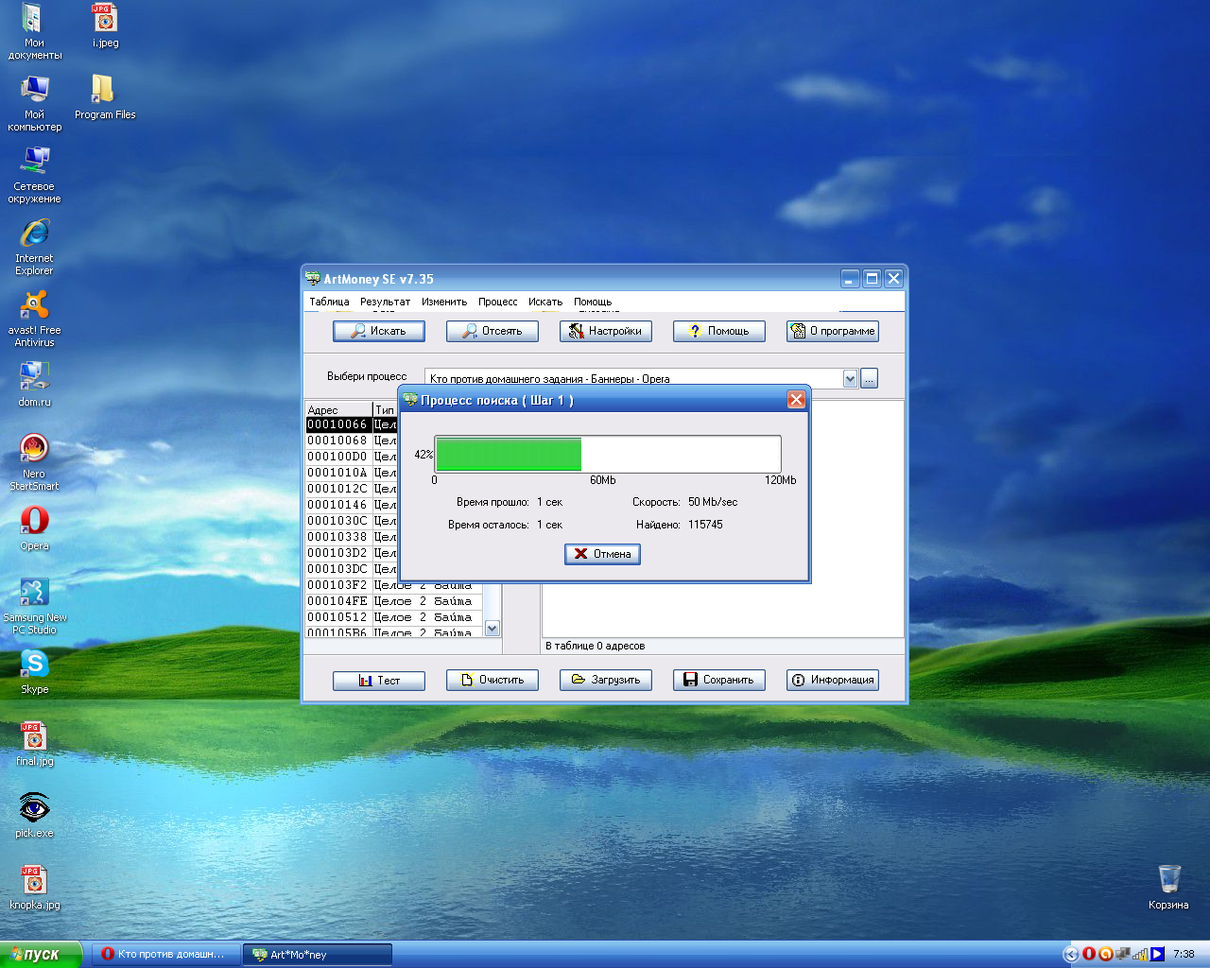Screen dimensions: 1210x968
Task: Click the search progress bar at 42%
Action: tap(608, 454)
